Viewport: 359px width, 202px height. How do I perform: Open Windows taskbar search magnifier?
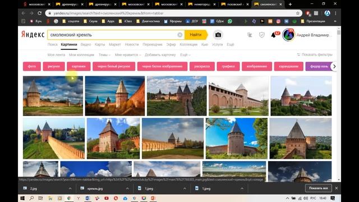click(x=31, y=198)
